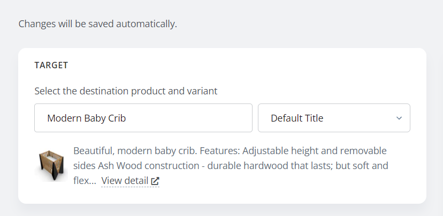Screen dimensions: 443x216
Task: Click 'Adjustable height and removable' feature text
Action: point(314,150)
